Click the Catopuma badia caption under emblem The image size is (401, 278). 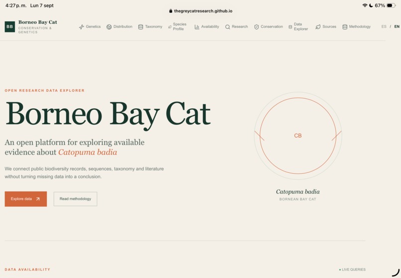pyautogui.click(x=298, y=192)
